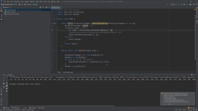
Task: Build the project with the hammer icon
Action: [x=167, y=4]
